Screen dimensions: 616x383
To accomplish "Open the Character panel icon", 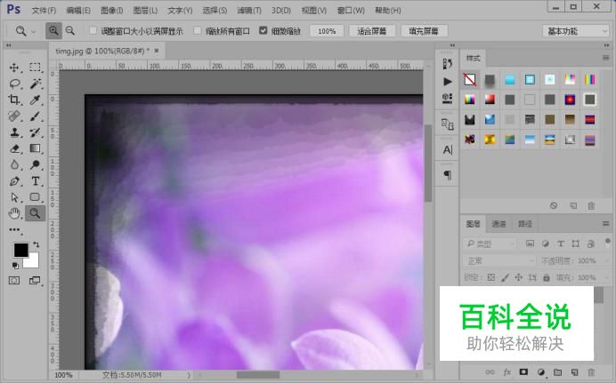I will [448, 150].
